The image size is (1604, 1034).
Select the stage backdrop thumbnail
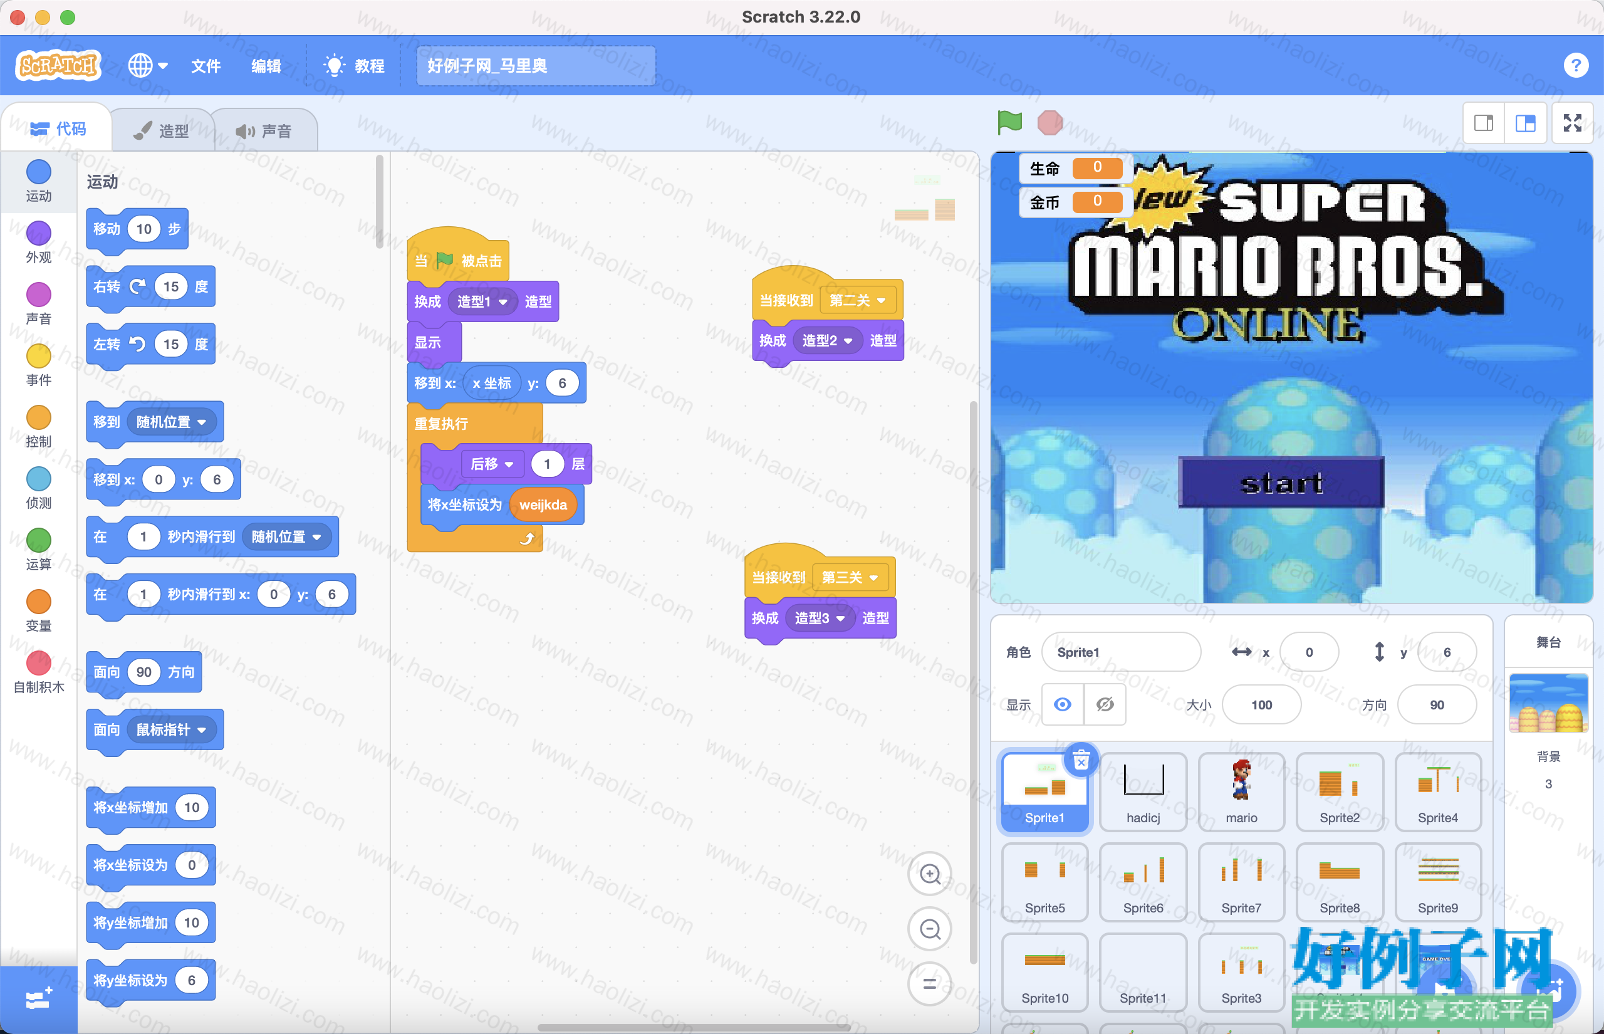[1548, 703]
